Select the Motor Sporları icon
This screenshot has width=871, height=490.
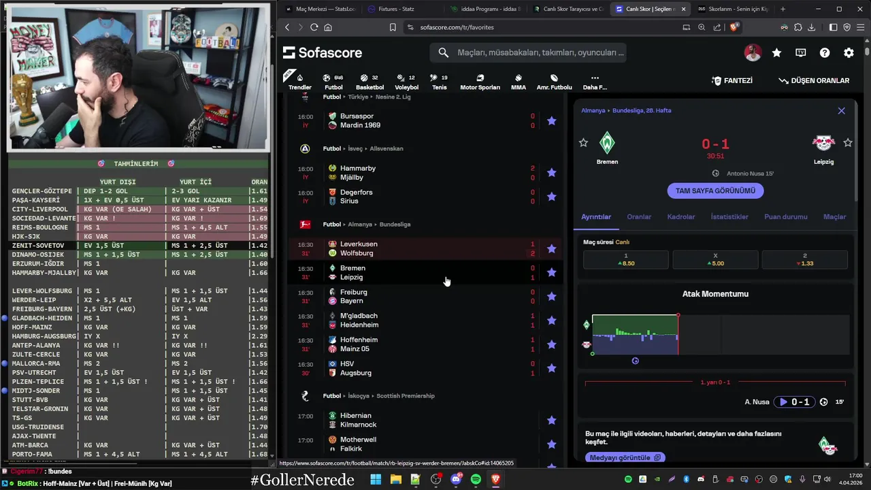[x=480, y=82]
